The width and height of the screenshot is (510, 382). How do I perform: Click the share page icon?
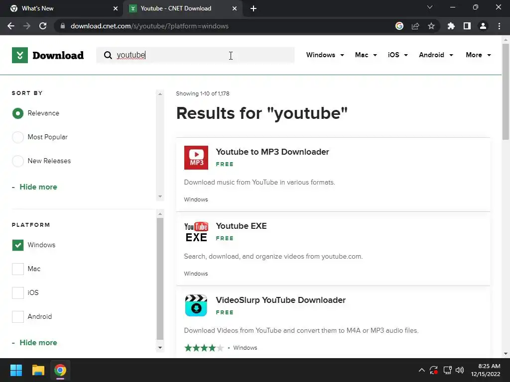(x=415, y=26)
